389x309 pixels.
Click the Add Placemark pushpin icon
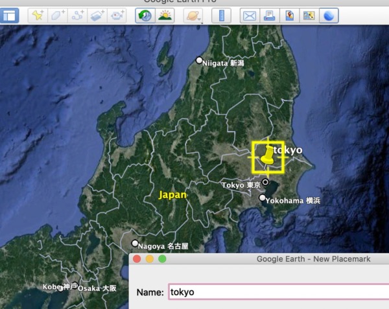point(37,16)
